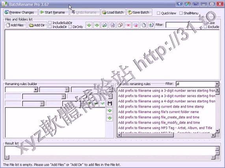225x168 pixels.
Task: Click Save Batch button
Action: tap(139, 13)
